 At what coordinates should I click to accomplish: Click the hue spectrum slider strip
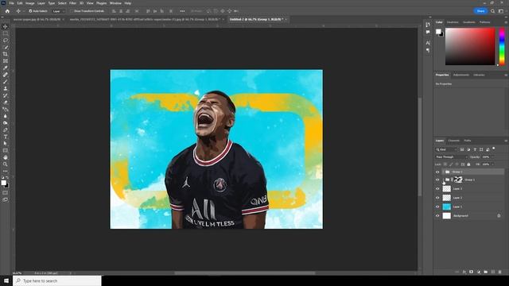(502, 46)
